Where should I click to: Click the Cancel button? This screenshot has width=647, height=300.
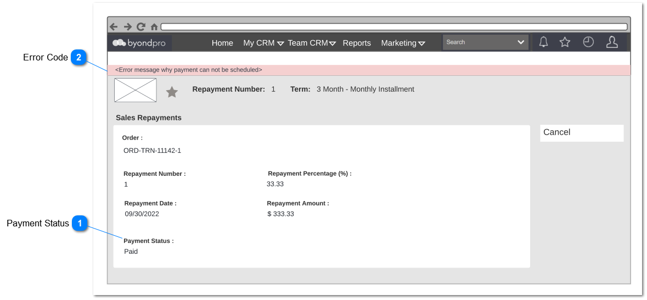pyautogui.click(x=582, y=133)
